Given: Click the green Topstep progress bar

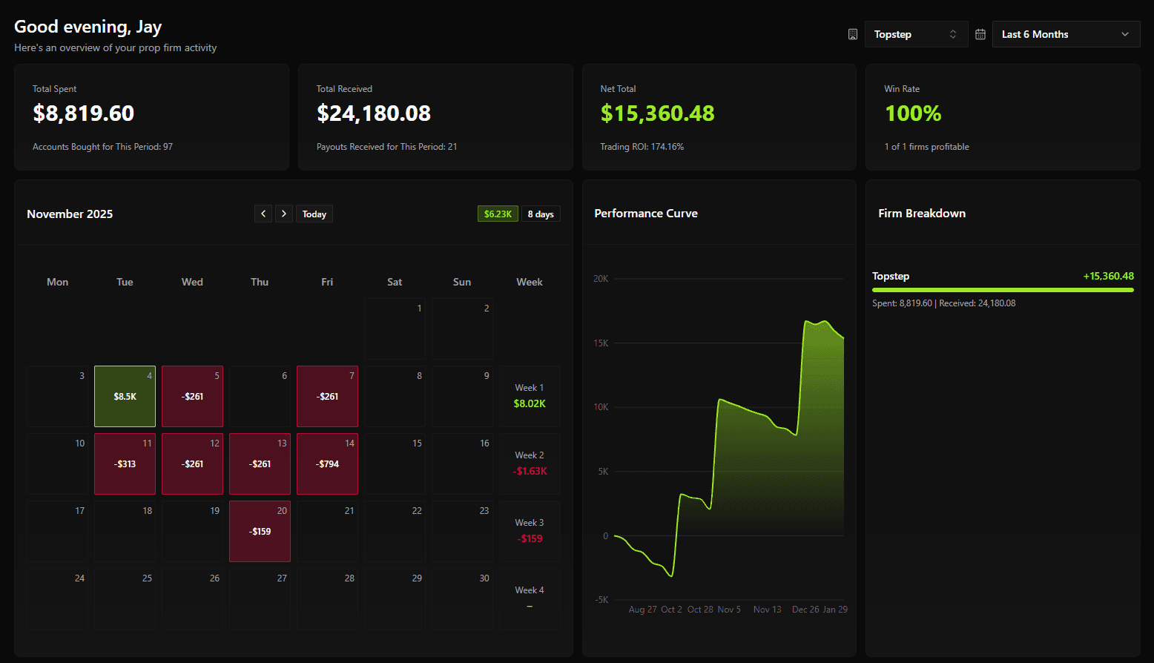Looking at the screenshot, I should tap(1002, 290).
